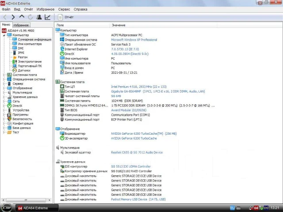Open the Intel Pentium 4 516 link

(x=139, y=87)
